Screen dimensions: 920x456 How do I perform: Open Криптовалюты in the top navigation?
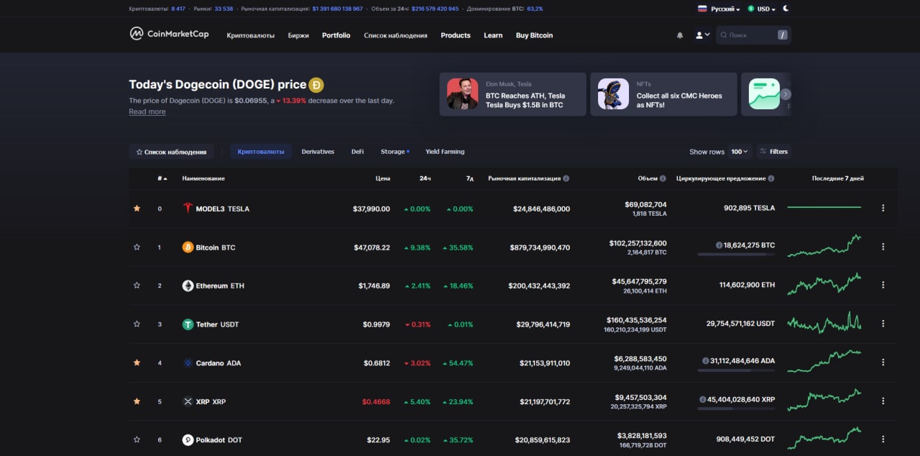click(251, 35)
